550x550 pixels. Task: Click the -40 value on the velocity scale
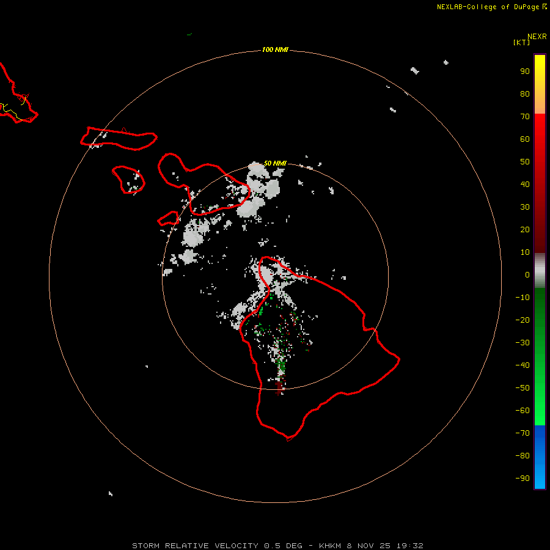(x=522, y=365)
